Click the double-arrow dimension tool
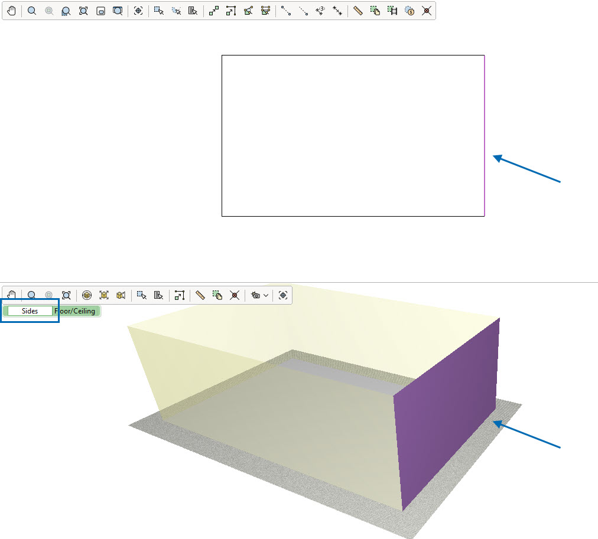 click(337, 11)
